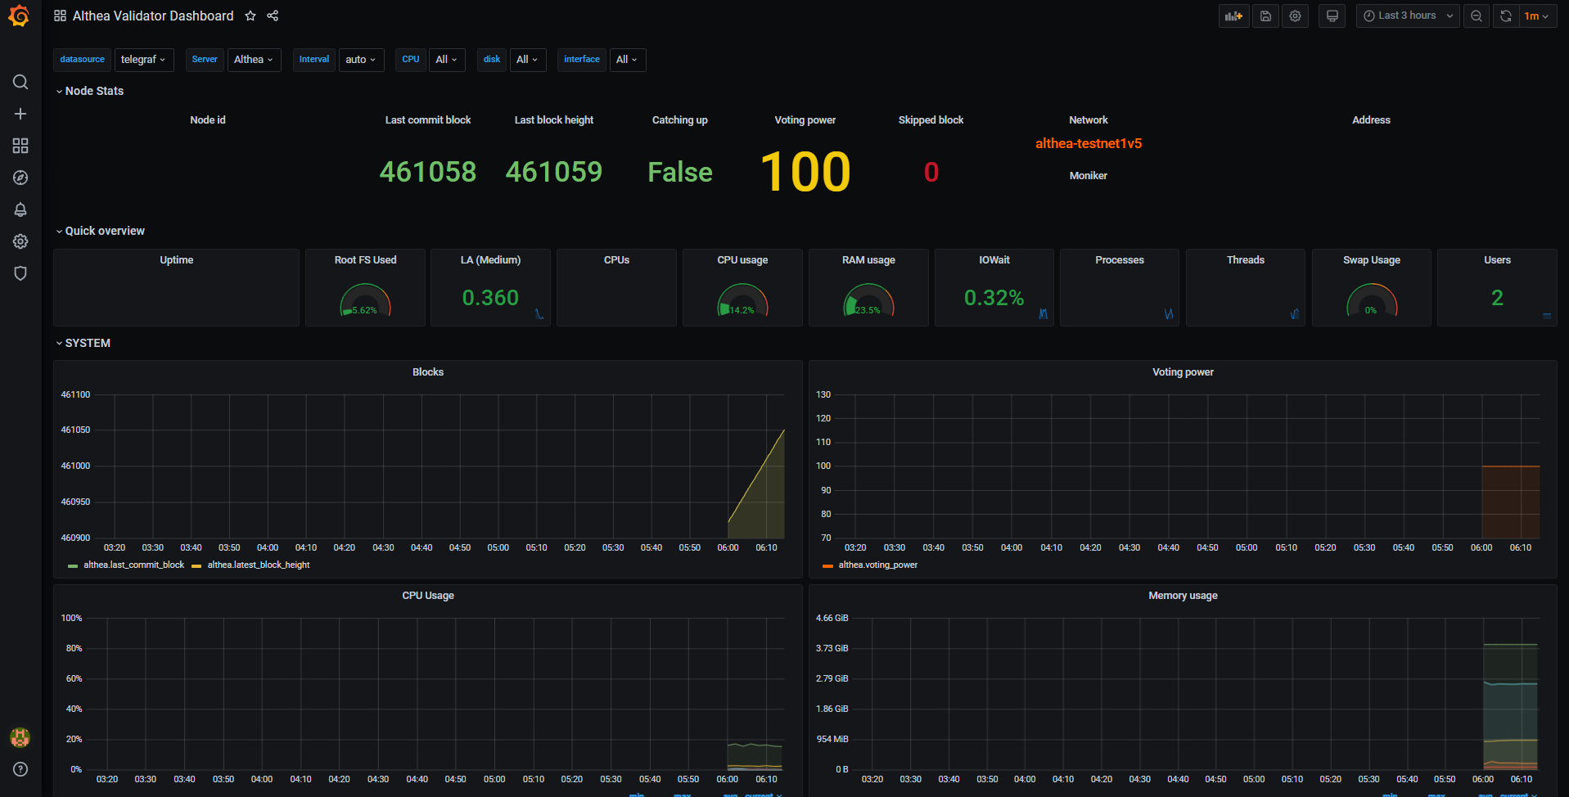Open the Configuration gear in sidebar
Image resolution: width=1569 pixels, height=797 pixels.
click(20, 241)
